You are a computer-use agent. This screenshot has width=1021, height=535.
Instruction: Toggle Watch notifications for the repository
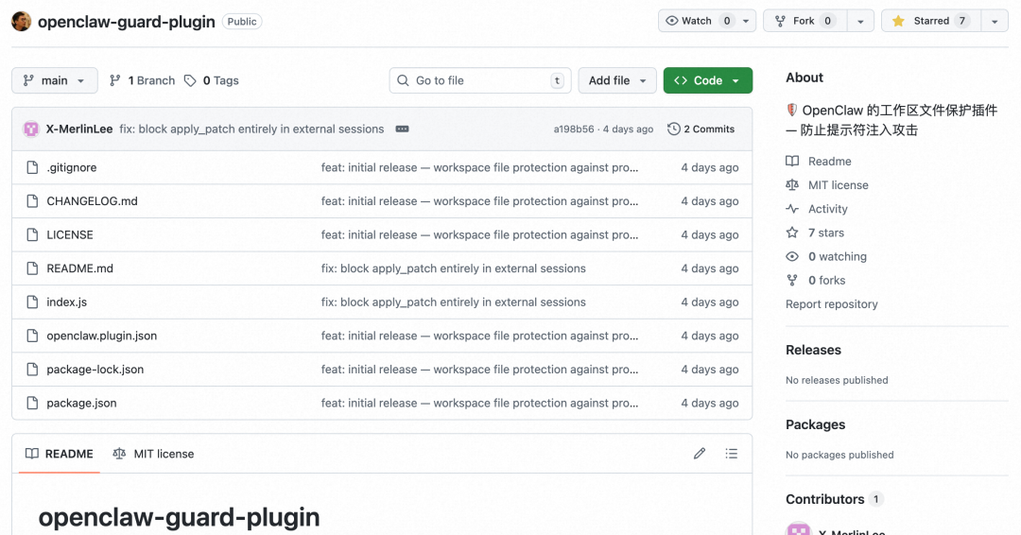click(699, 21)
